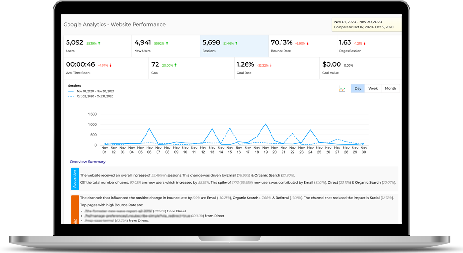Click the 70.13% Bounce Rate value
The height and width of the screenshot is (253, 463).
[x=282, y=42]
